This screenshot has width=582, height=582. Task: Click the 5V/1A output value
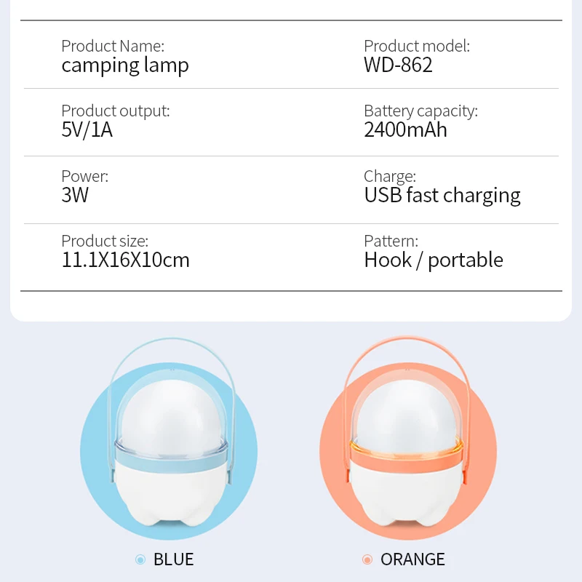click(87, 131)
